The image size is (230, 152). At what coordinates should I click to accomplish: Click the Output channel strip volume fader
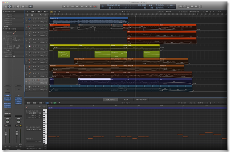click(17, 133)
